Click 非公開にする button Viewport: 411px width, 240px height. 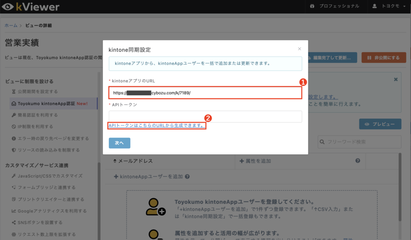pyautogui.click(x=384, y=57)
